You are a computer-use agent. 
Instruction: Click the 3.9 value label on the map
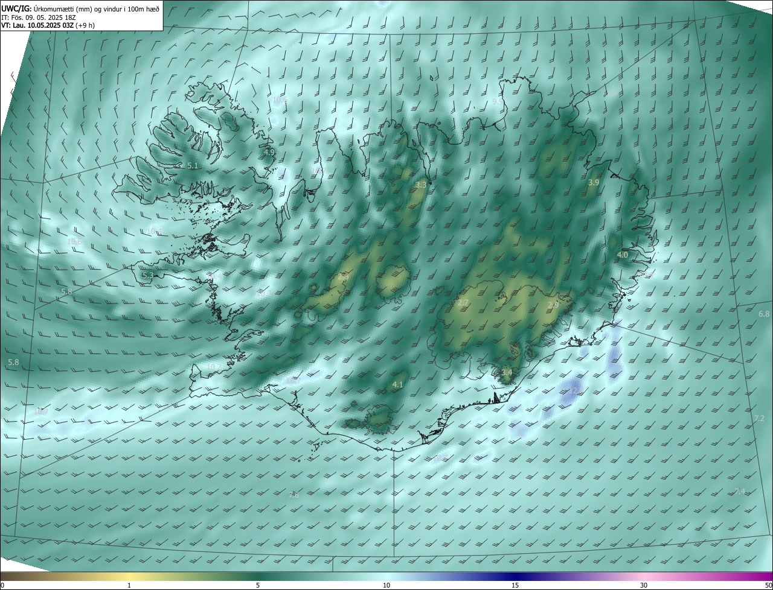click(594, 183)
